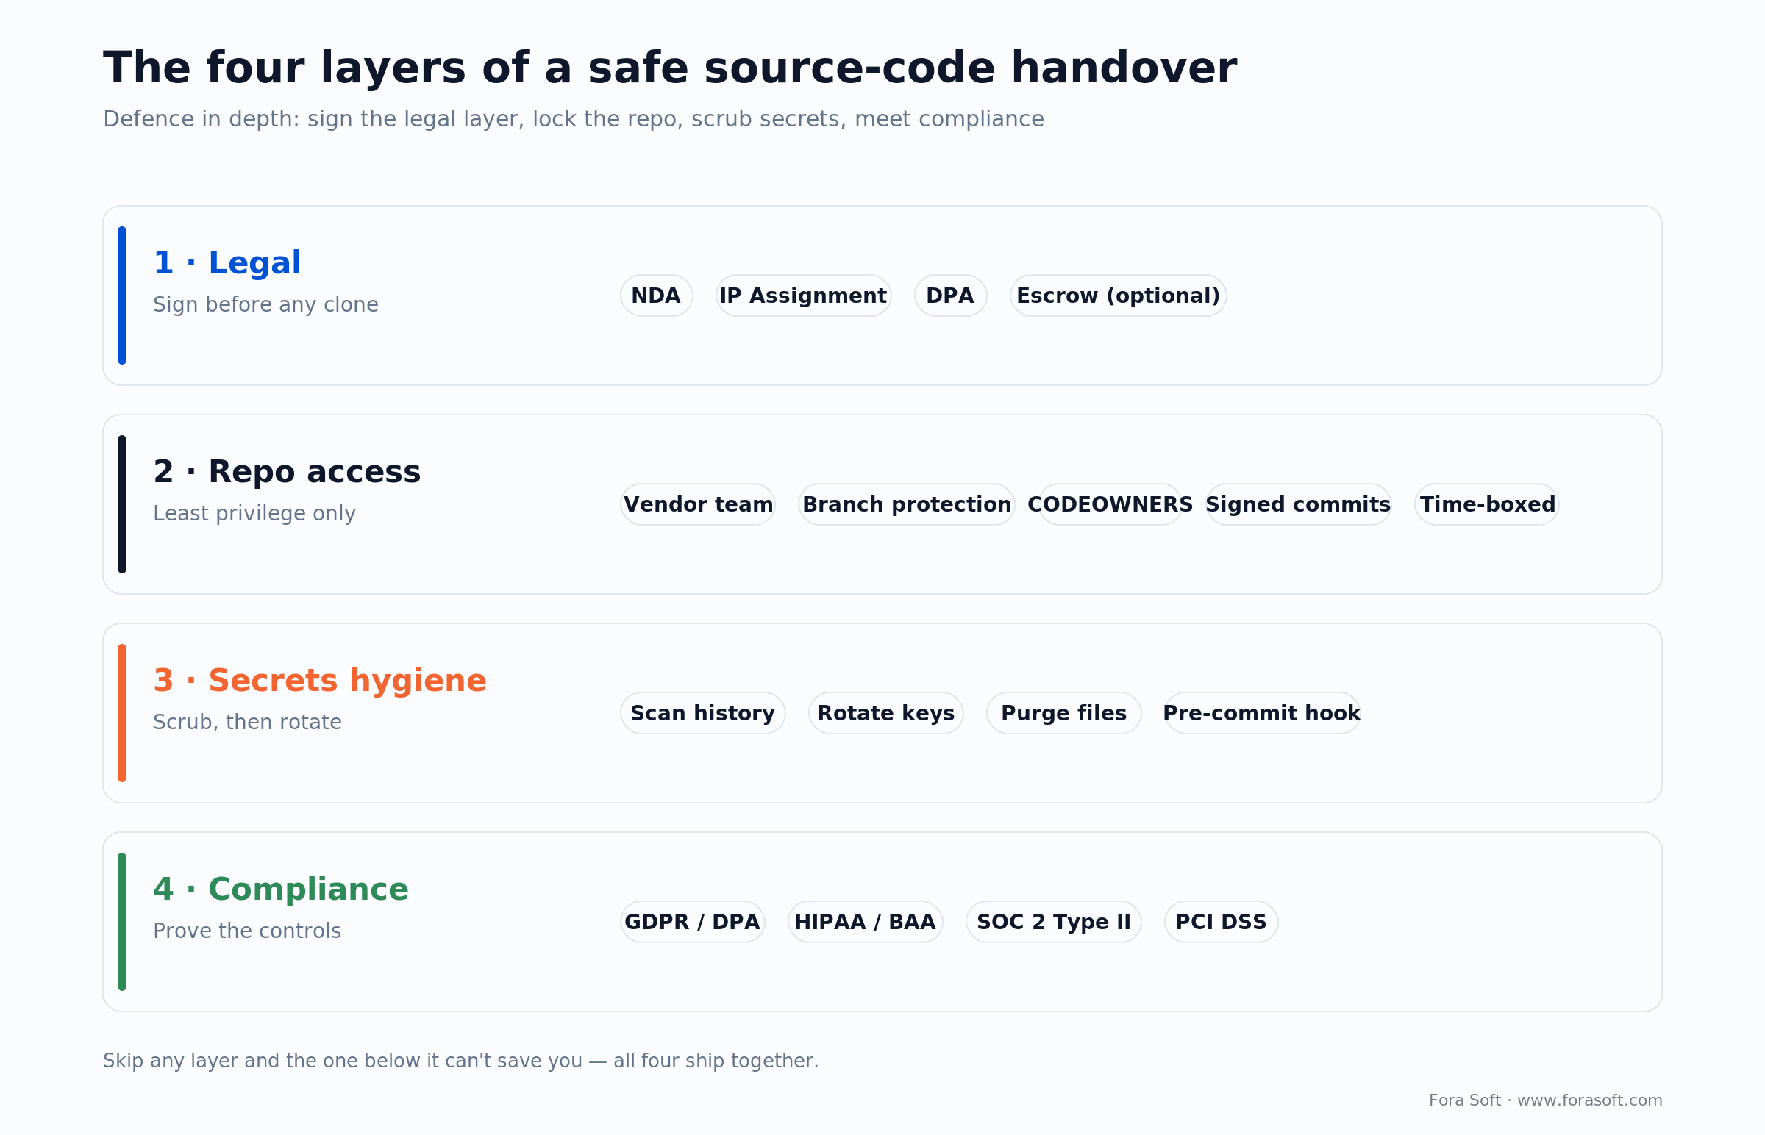Click the Rotate keys pill
Screen dimensions: 1765x1135
[885, 713]
